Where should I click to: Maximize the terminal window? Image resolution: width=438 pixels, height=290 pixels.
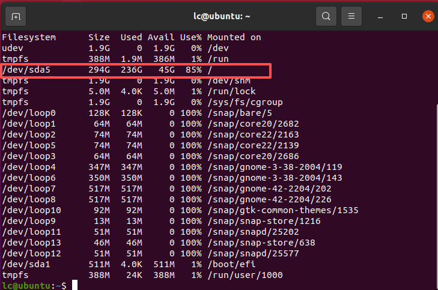404,16
